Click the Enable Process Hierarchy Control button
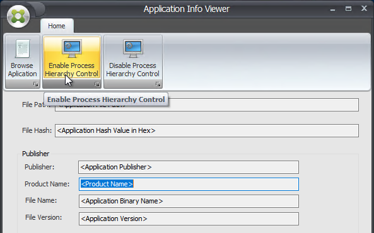The image size is (374, 233). tap(71, 57)
